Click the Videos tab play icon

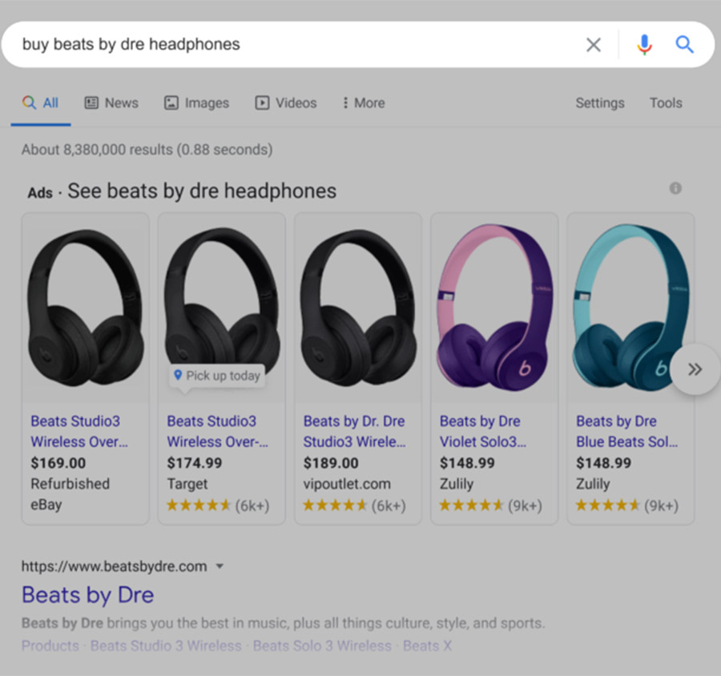point(262,103)
